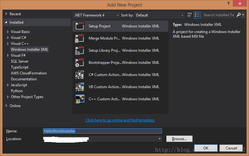Image resolution: width=249 pixels, height=156 pixels.
Task: Switch to medium icons list view
Action: 197,15
